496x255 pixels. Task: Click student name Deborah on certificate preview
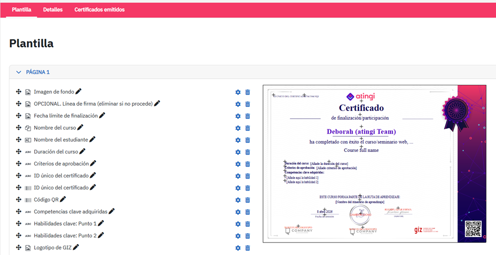[x=361, y=132]
